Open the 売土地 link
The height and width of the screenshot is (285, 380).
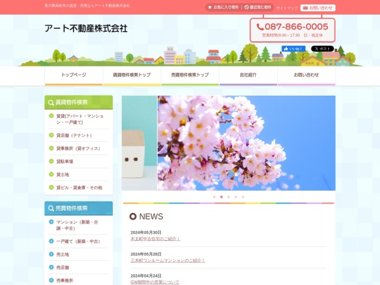click(x=63, y=255)
